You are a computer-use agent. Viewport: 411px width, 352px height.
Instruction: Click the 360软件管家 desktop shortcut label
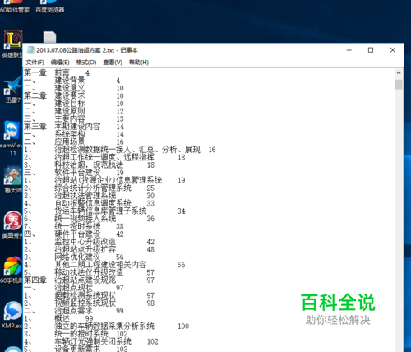(15, 10)
